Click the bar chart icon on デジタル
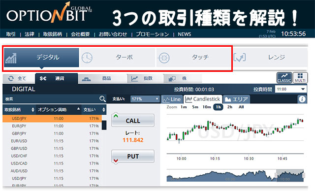 11,59
